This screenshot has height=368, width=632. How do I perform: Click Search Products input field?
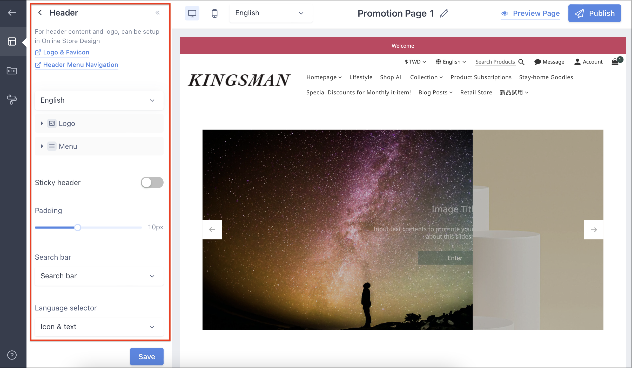495,62
